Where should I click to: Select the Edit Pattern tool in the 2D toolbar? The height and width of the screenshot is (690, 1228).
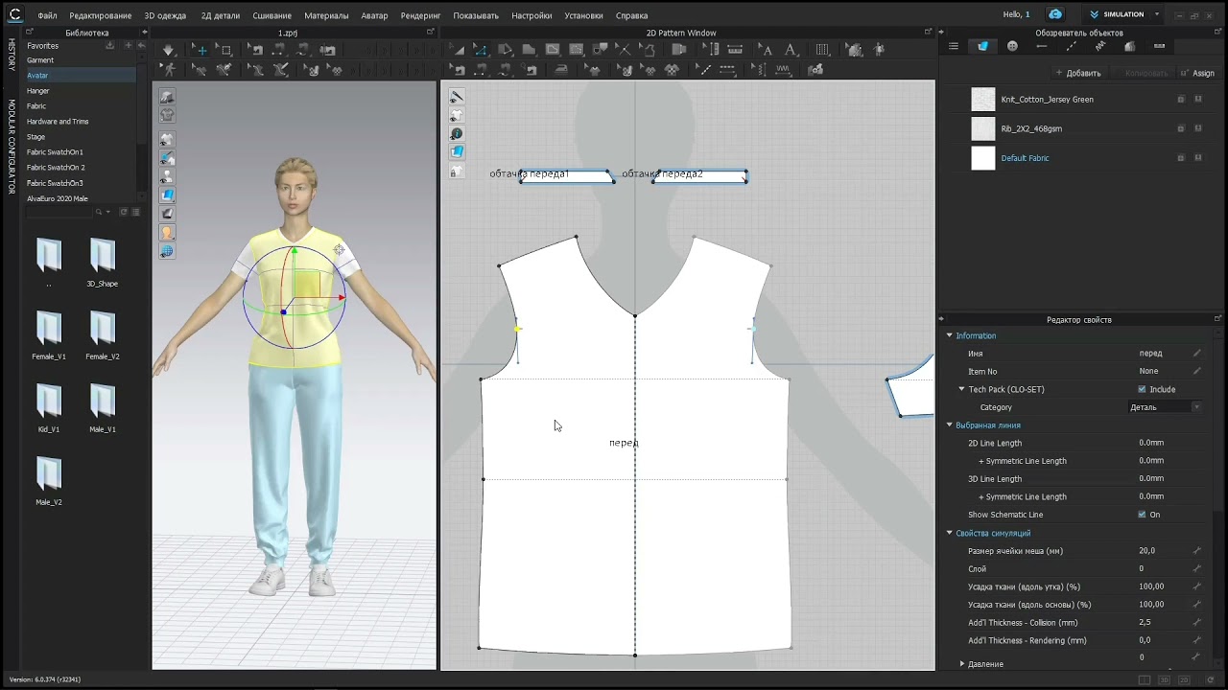pyautogui.click(x=480, y=50)
